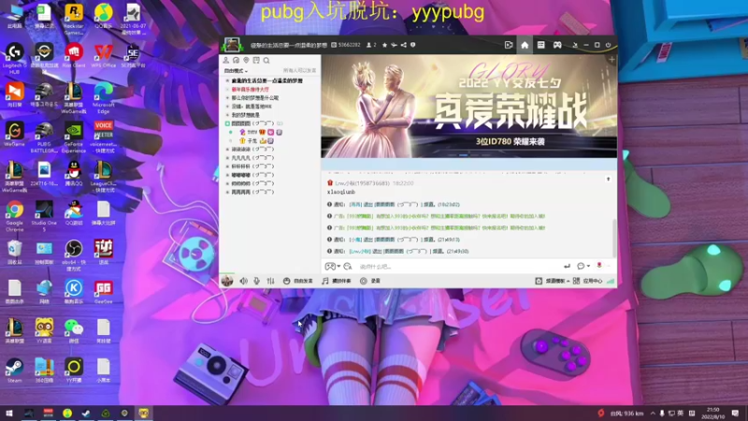Open Logitech G HUB desktop shortcut
The height and width of the screenshot is (421, 748).
pyautogui.click(x=14, y=59)
